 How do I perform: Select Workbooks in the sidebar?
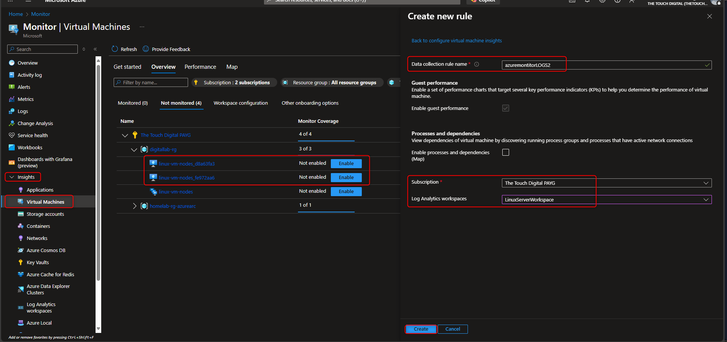(x=30, y=147)
